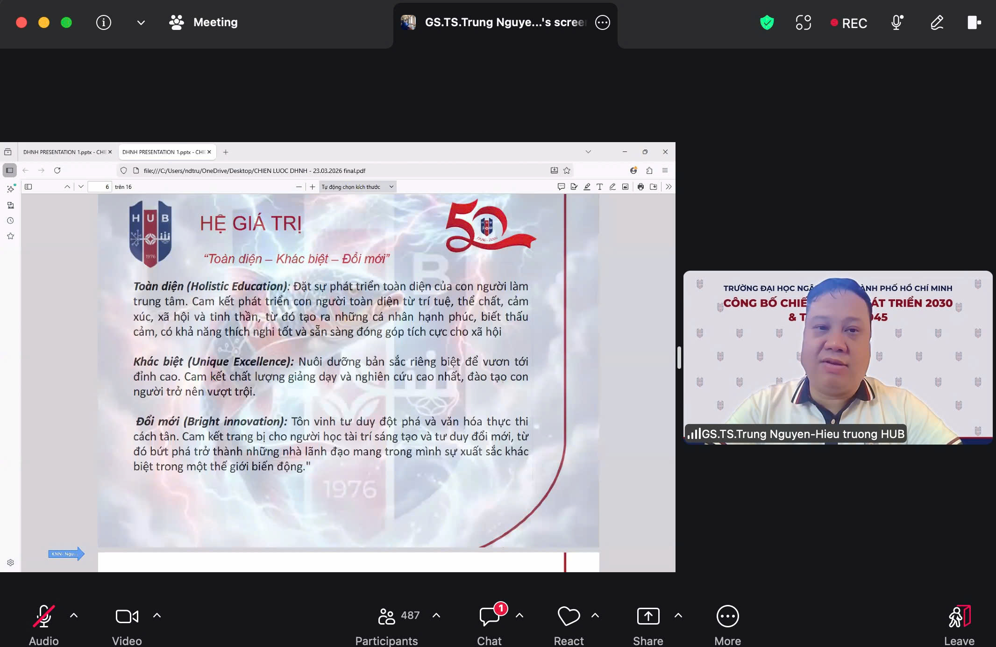Click the divider handle beside speaker video
The height and width of the screenshot is (647, 996).
679,358
